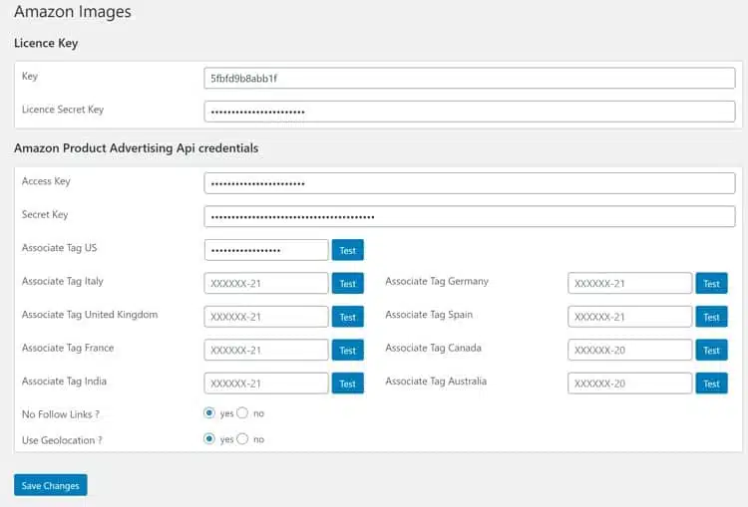Screen dimensions: 748x507
Task: Test the Associate Tag France
Action: [x=348, y=350]
